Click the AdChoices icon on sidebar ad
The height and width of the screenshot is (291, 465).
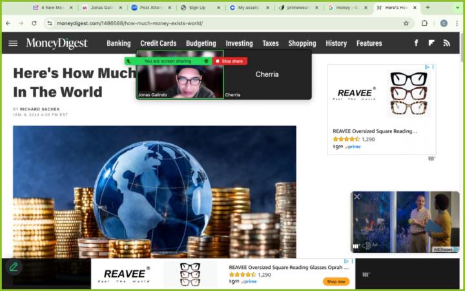427,67
